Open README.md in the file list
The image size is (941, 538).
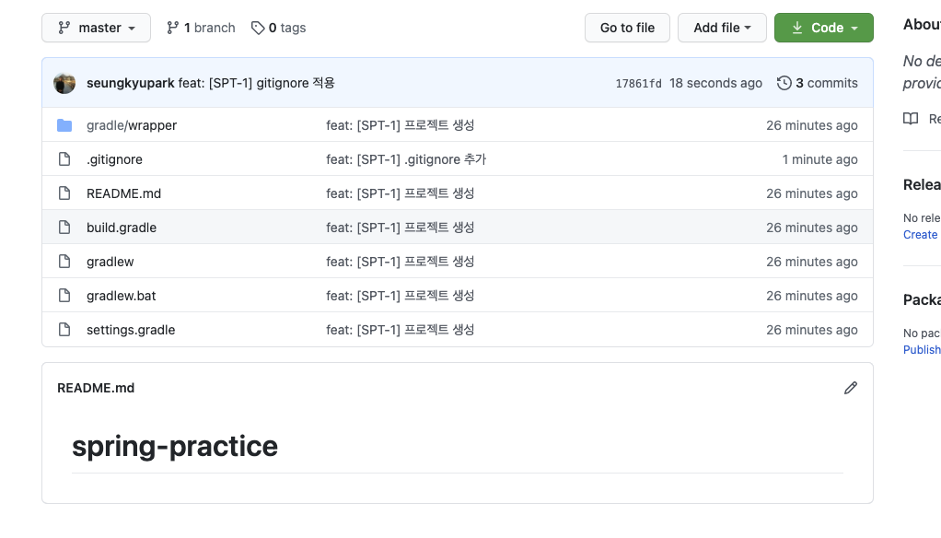coord(123,193)
